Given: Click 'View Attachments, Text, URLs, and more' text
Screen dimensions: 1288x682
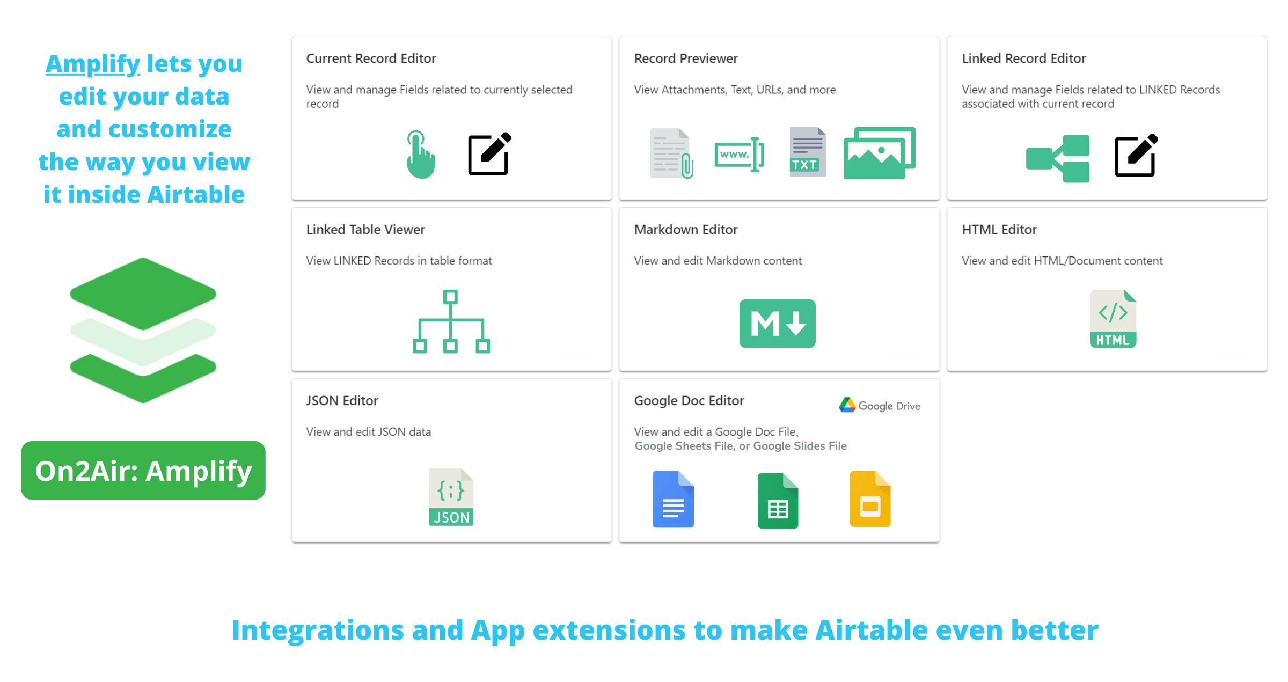Looking at the screenshot, I should pos(735,90).
